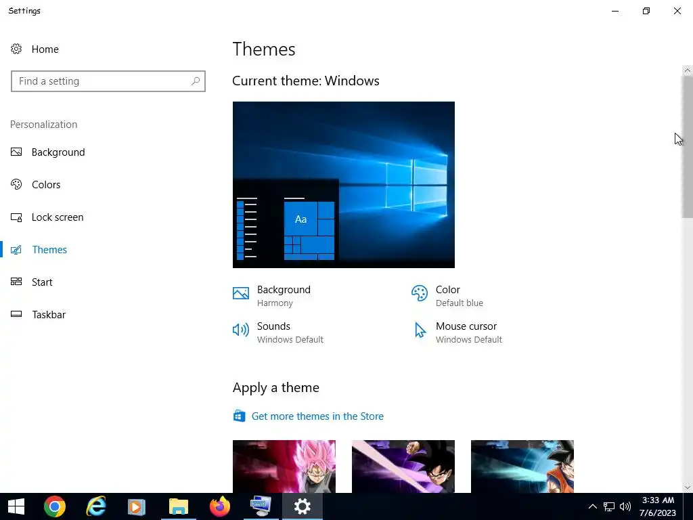The height and width of the screenshot is (520, 693).
Task: Click the current Windows theme preview image
Action: point(343,185)
